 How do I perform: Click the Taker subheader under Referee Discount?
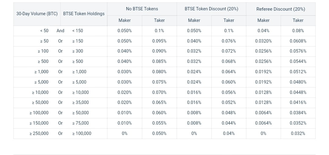298,20
